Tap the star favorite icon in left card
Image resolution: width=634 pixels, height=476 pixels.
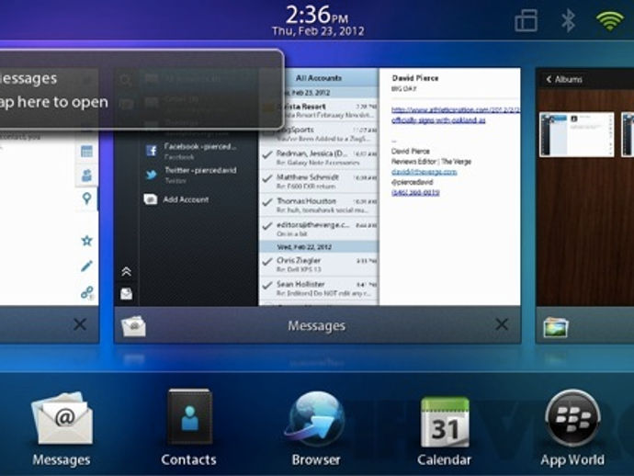pyautogui.click(x=86, y=241)
